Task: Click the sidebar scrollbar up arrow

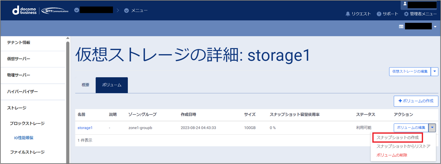Action: 68,38
